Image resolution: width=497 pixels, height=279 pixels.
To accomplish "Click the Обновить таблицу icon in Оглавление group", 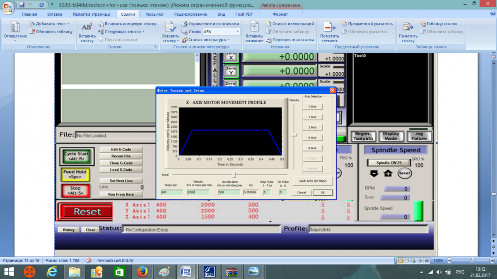I will pos(32,32).
